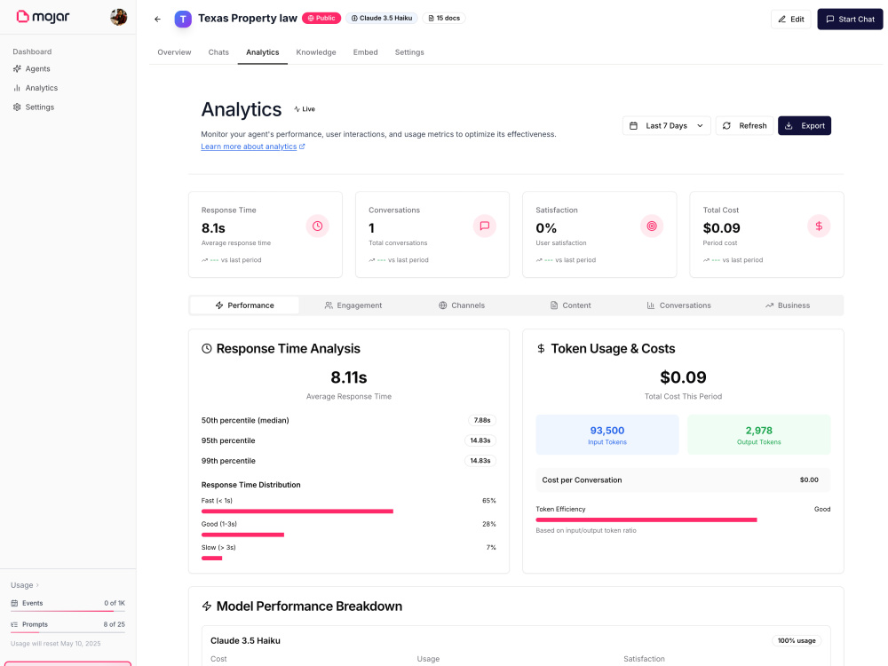Click the Dashboard sidebar heading
Screen dimensions: 888x666
[32, 52]
